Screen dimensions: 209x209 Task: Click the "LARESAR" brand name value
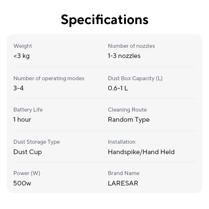(x=123, y=183)
